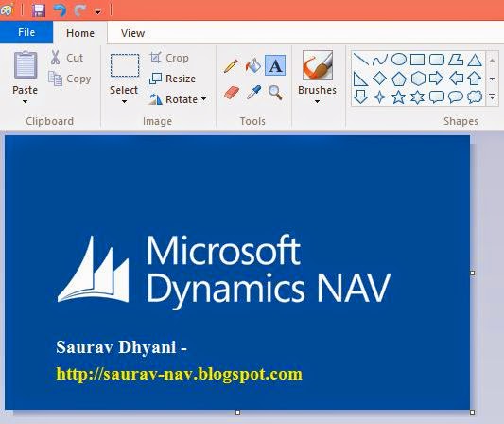Choose the Five-point star shape
This screenshot has height=424, width=504.
click(399, 97)
